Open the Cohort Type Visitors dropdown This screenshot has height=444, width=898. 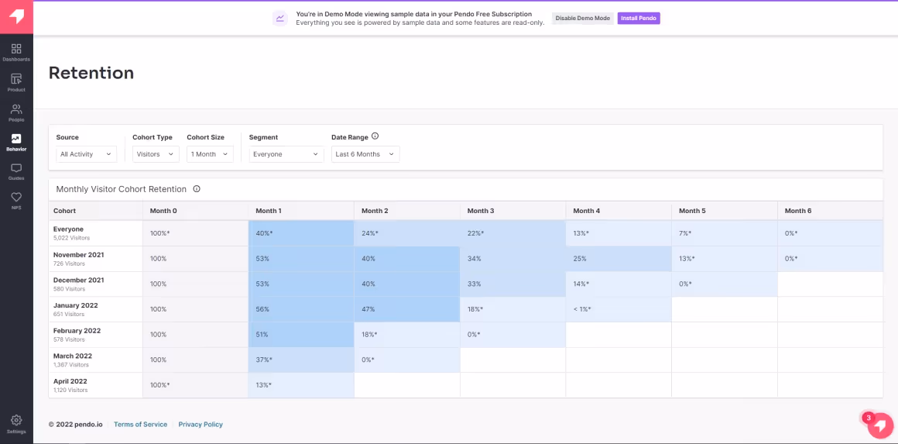tap(156, 154)
